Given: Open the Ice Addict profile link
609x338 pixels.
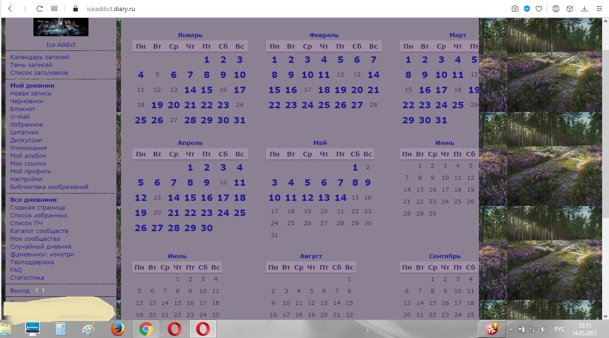Looking at the screenshot, I should tap(61, 44).
